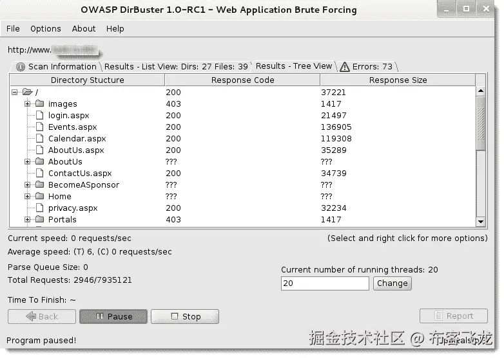Click the scroll up arrow of tree view

481,91
